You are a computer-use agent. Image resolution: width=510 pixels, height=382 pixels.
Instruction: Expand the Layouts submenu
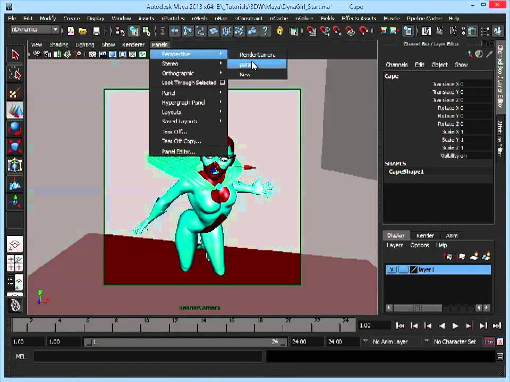[x=189, y=112]
